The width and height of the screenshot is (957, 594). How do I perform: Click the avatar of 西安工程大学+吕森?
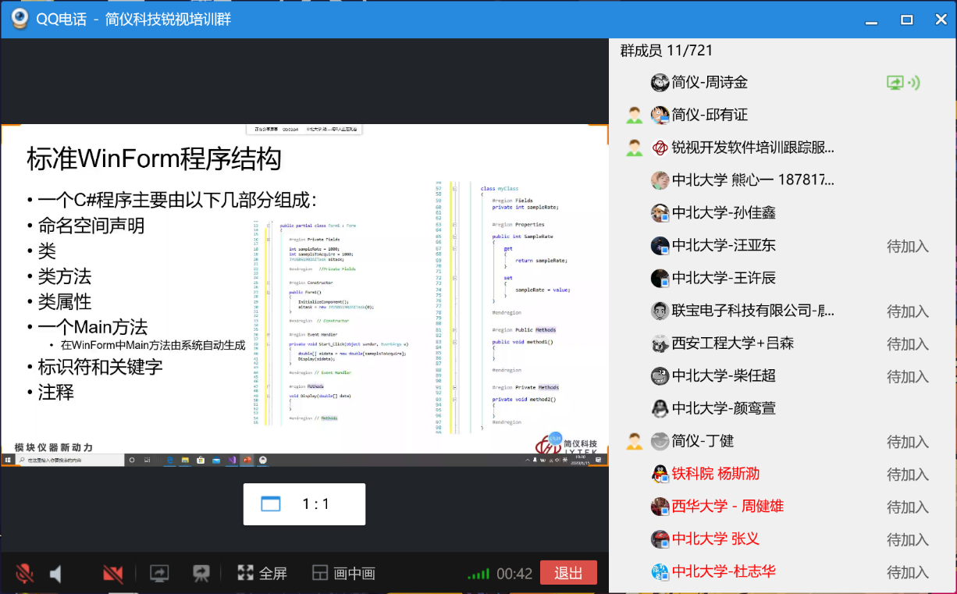pyautogui.click(x=660, y=343)
